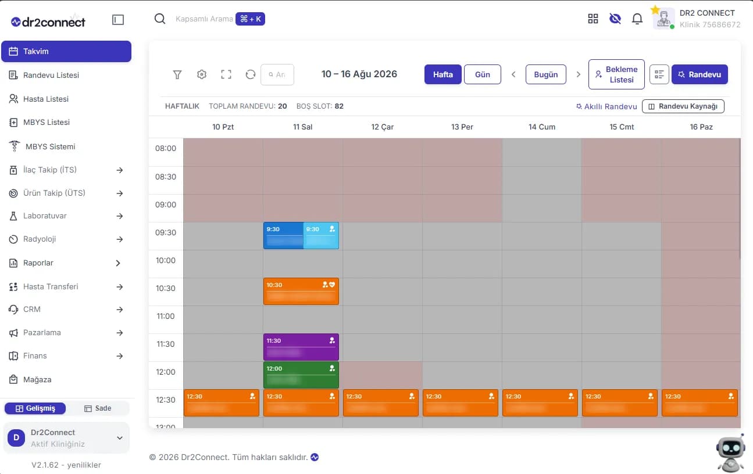Click the Bekleme Listesi button
The image size is (753, 474).
(x=616, y=74)
